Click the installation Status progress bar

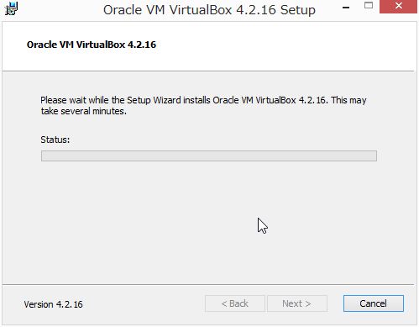tap(209, 156)
